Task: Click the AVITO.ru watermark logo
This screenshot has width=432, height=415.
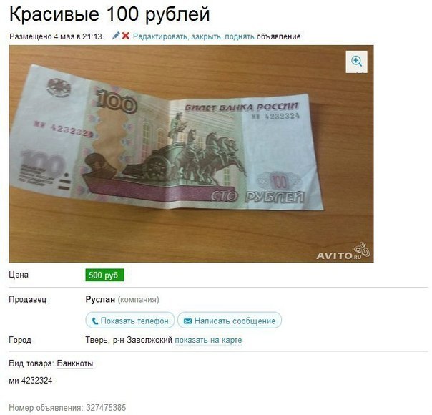Action: click(x=343, y=252)
